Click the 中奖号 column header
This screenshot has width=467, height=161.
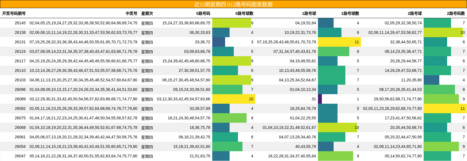tap(131, 13)
